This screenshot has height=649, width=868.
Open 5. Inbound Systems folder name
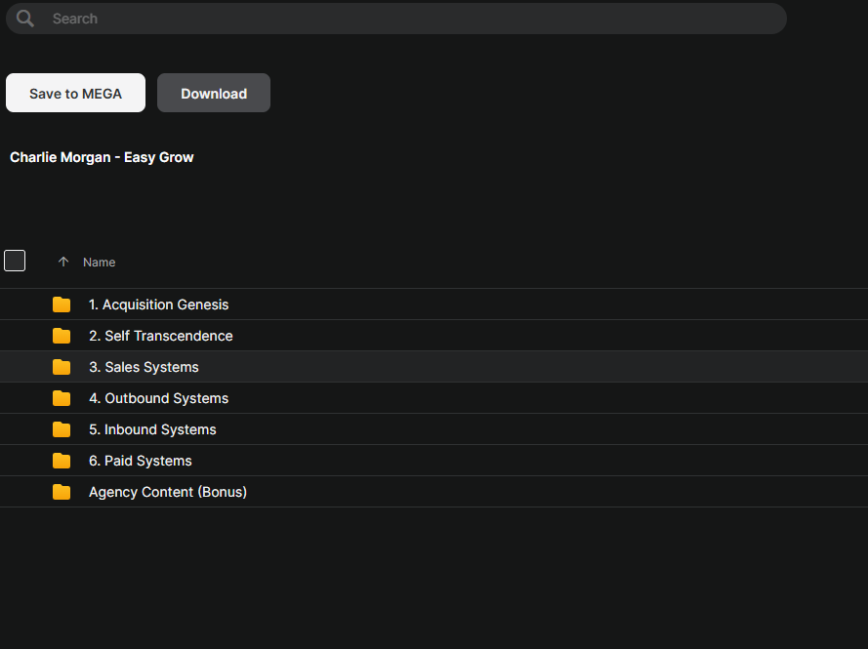pyautogui.click(x=152, y=429)
